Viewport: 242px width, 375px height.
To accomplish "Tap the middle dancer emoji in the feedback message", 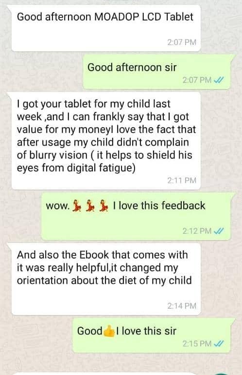I will tap(90, 206).
